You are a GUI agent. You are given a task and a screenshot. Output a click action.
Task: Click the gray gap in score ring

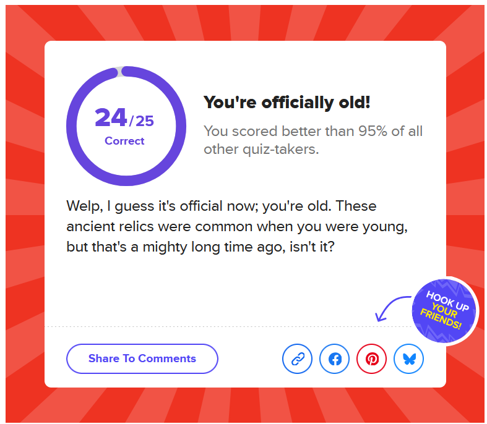(119, 72)
